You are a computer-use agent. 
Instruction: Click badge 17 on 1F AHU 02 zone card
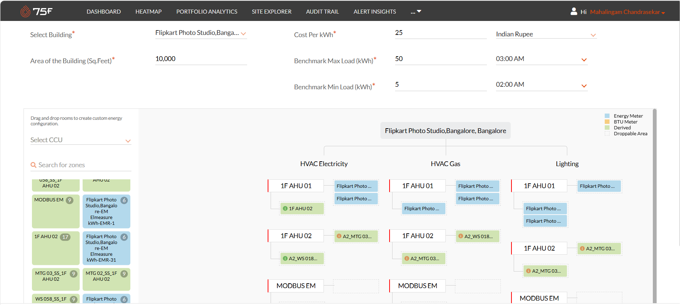coord(65,237)
